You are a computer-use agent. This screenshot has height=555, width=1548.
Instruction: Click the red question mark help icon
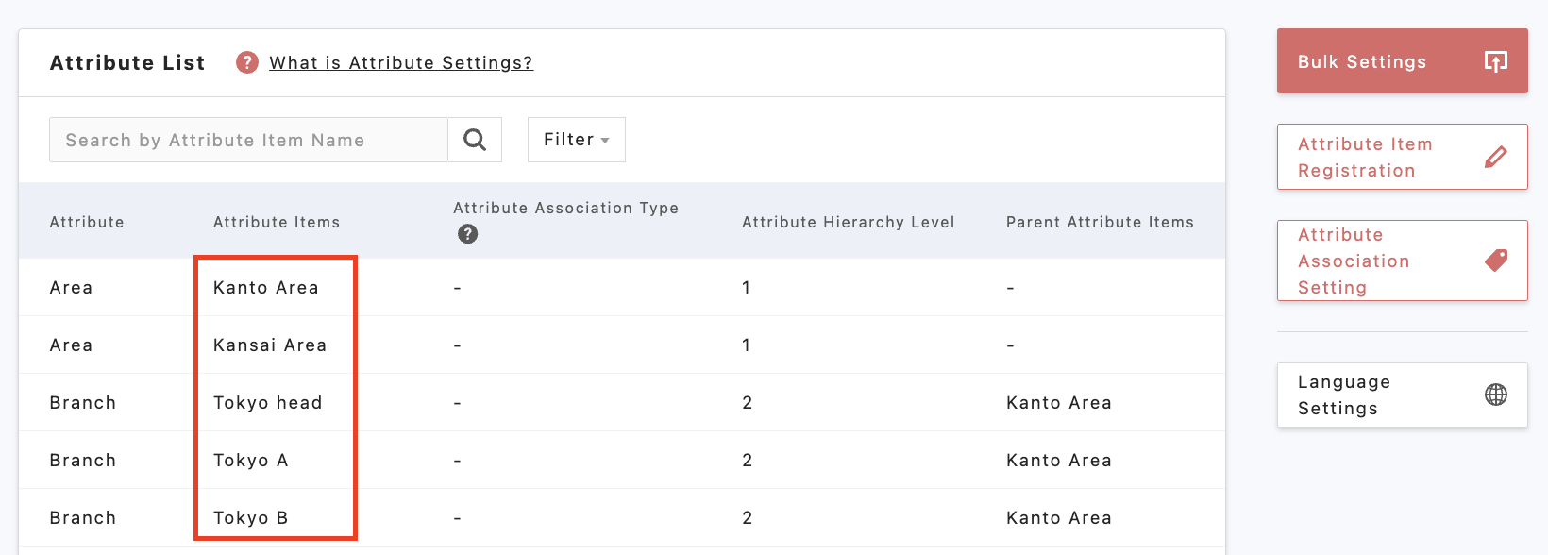click(x=247, y=62)
